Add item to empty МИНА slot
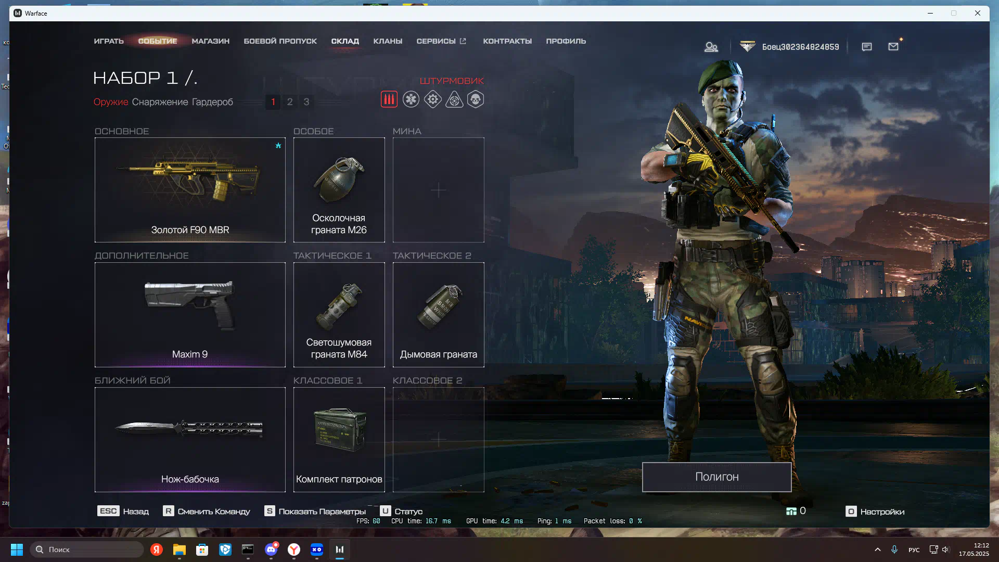Image resolution: width=999 pixels, height=562 pixels. [439, 190]
